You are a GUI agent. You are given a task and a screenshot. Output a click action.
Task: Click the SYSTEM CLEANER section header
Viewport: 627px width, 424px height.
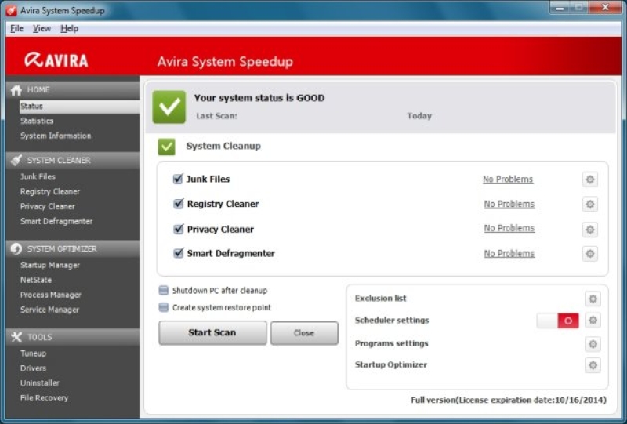[73, 161]
